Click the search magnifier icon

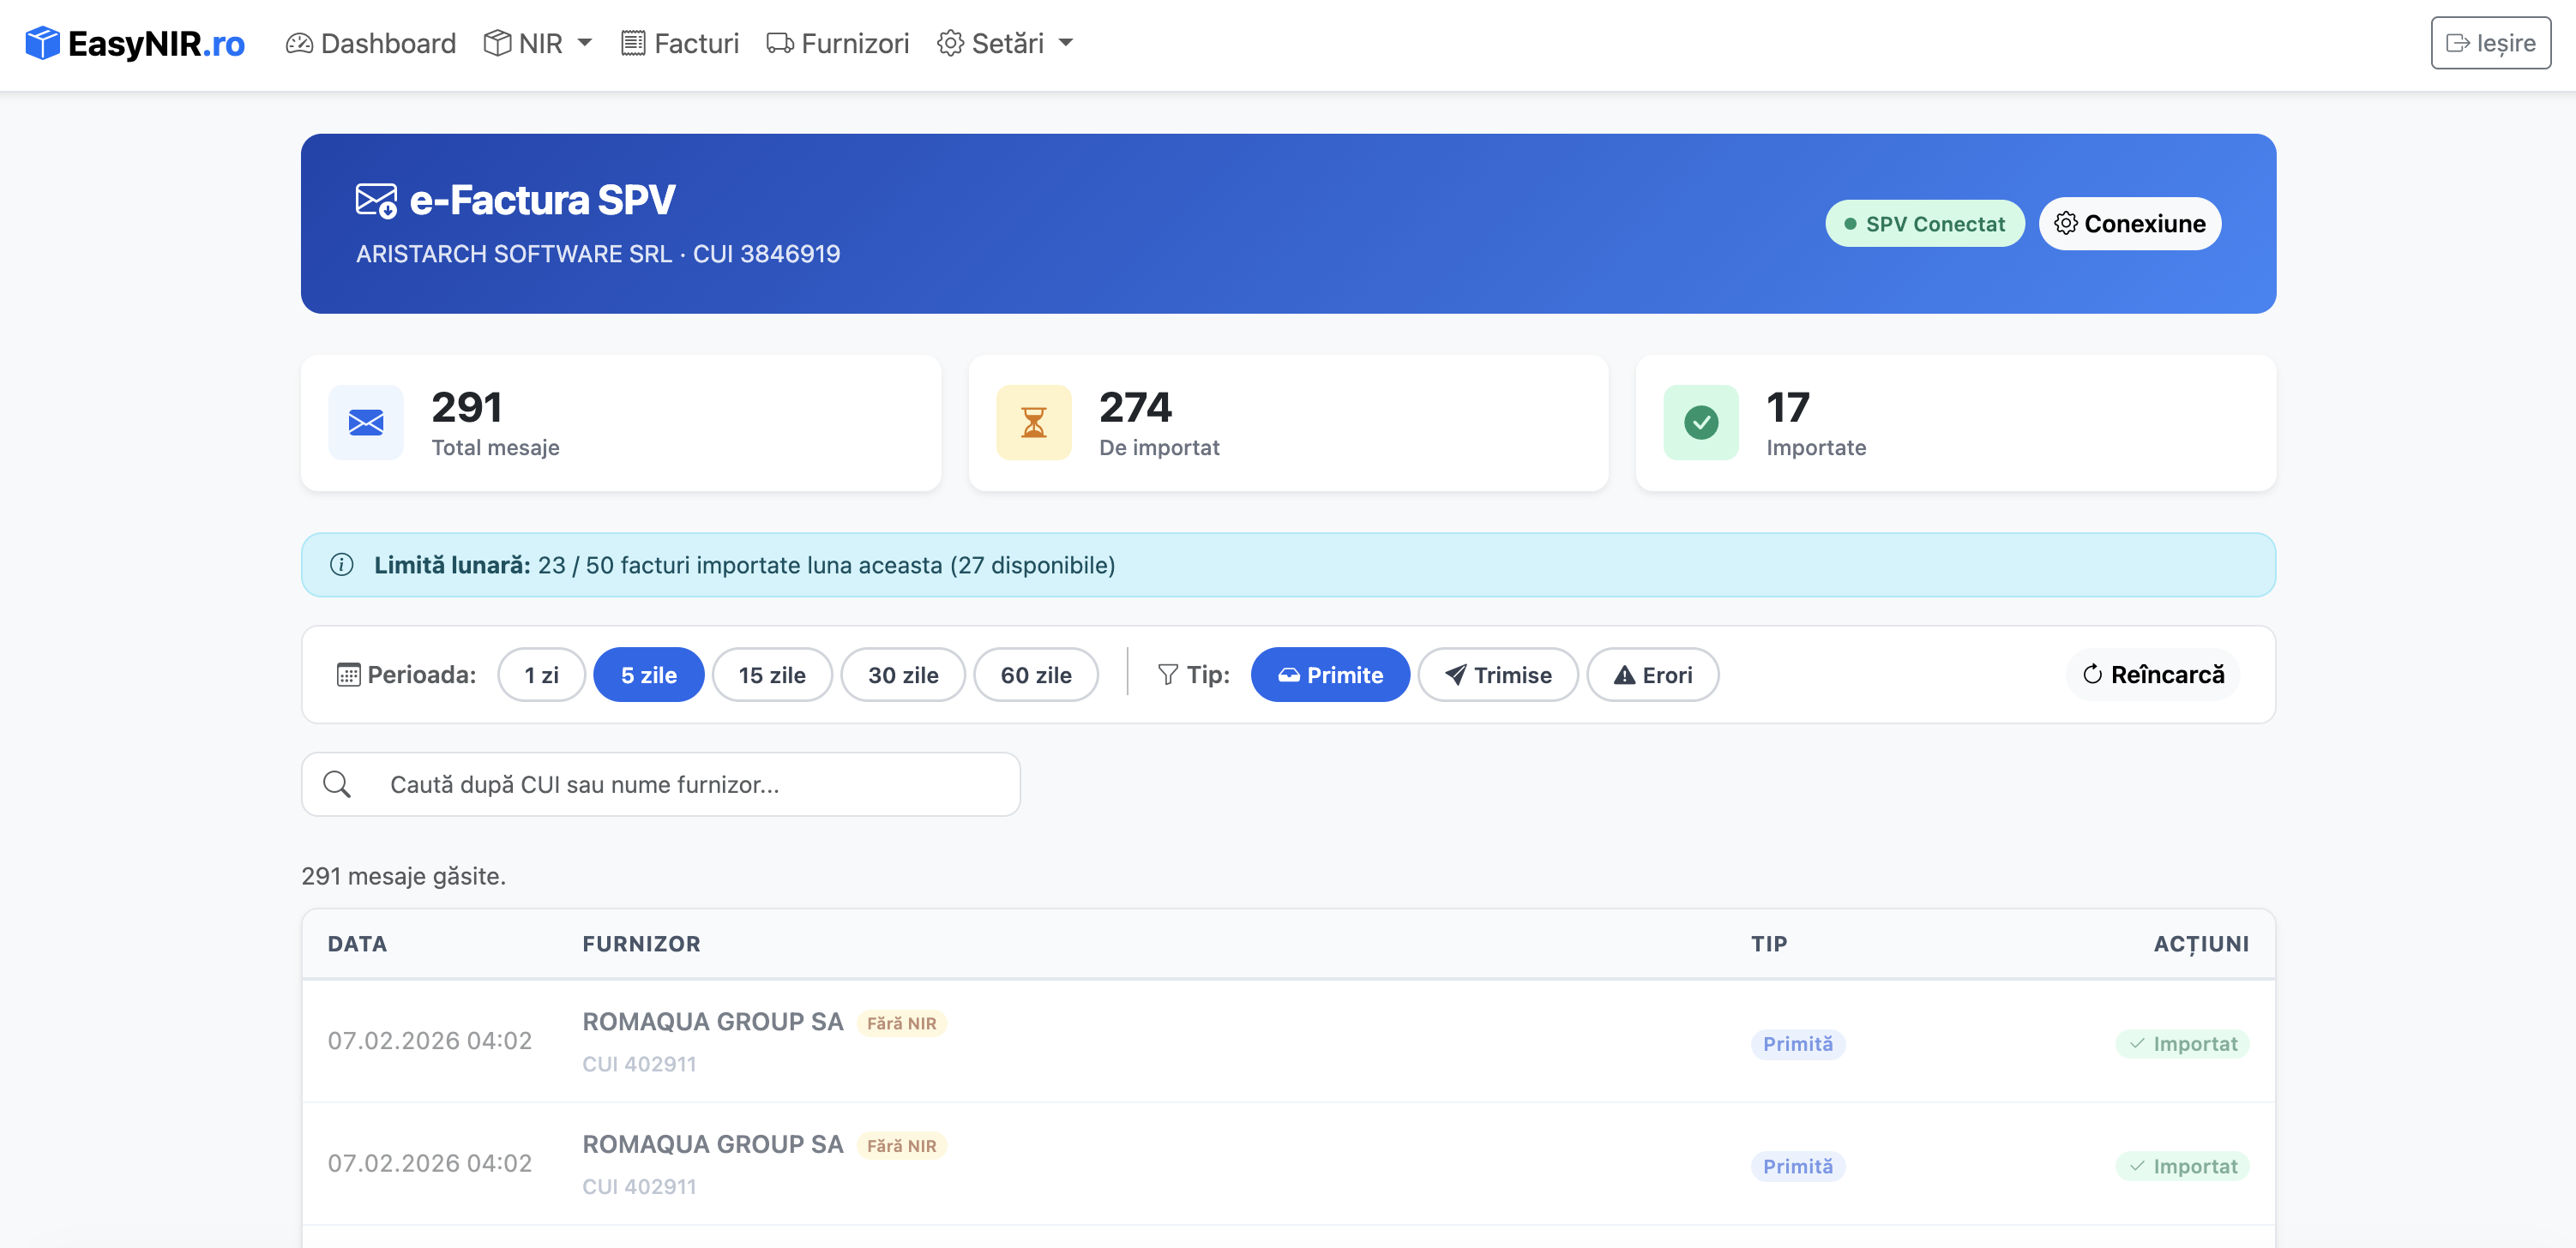pyautogui.click(x=337, y=785)
